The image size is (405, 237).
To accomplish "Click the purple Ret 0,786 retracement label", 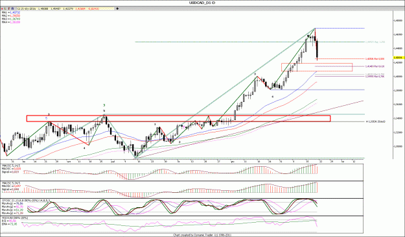I will (375, 77).
